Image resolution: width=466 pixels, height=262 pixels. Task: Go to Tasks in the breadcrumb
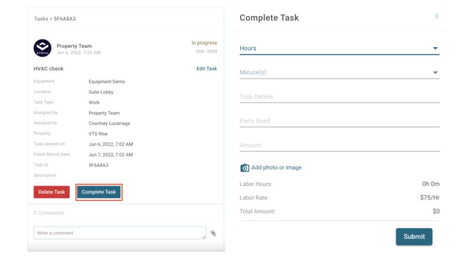click(x=41, y=19)
